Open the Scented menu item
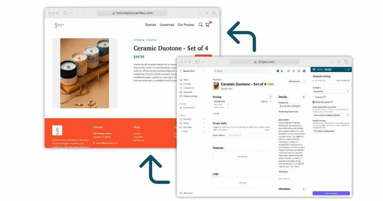Image resolution: width=383 pixels, height=201 pixels. click(x=150, y=25)
